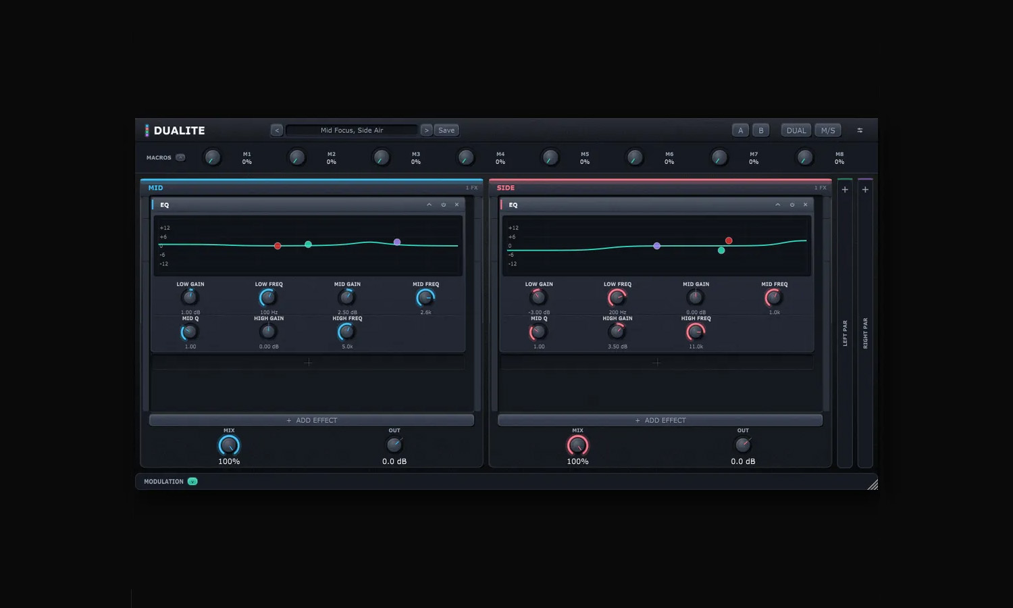Viewport: 1013px width, 608px height.
Task: Adjust Mid EQ Mid Gain knob
Action: pyautogui.click(x=347, y=297)
